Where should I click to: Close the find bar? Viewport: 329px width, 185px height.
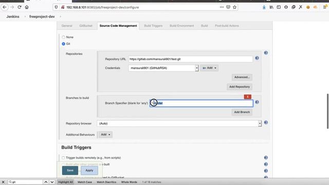coord(3,182)
